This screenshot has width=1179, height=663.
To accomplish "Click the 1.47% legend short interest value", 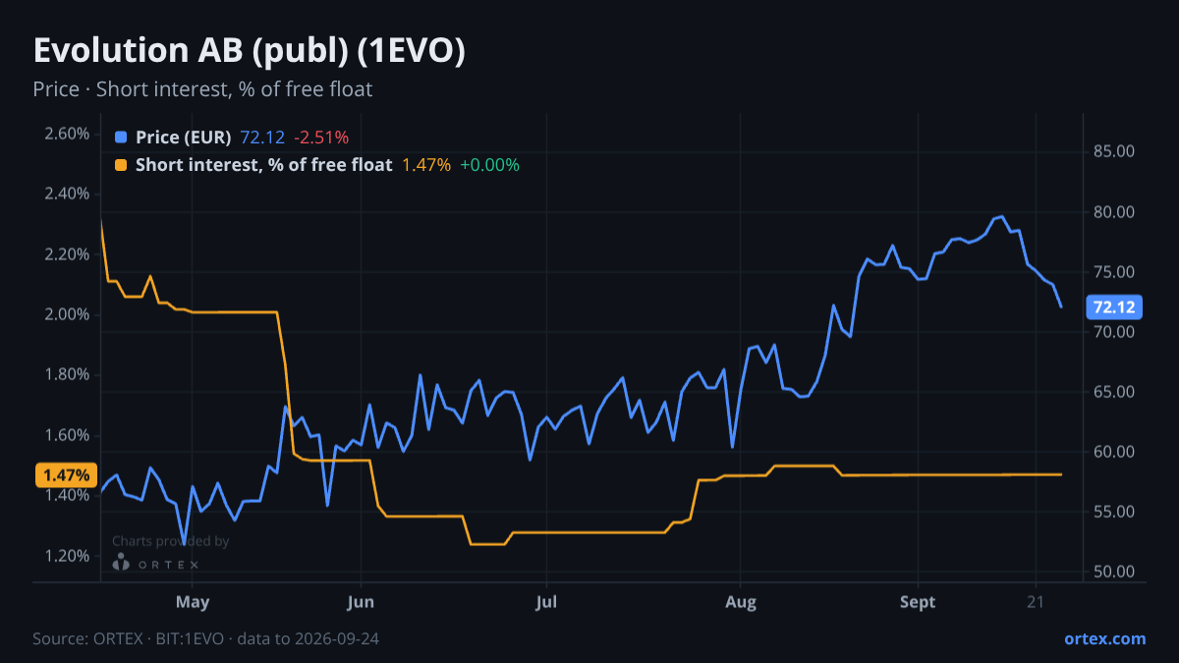I will click(x=426, y=165).
